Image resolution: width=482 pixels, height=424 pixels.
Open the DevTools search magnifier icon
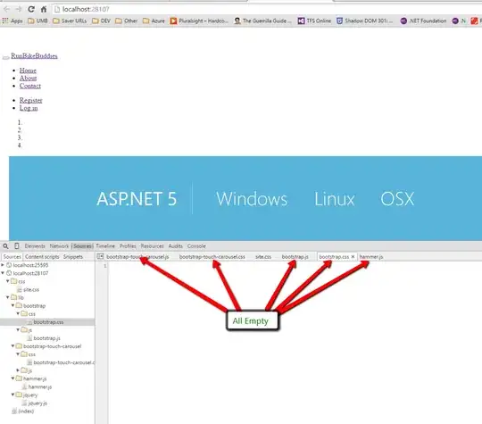click(5, 246)
